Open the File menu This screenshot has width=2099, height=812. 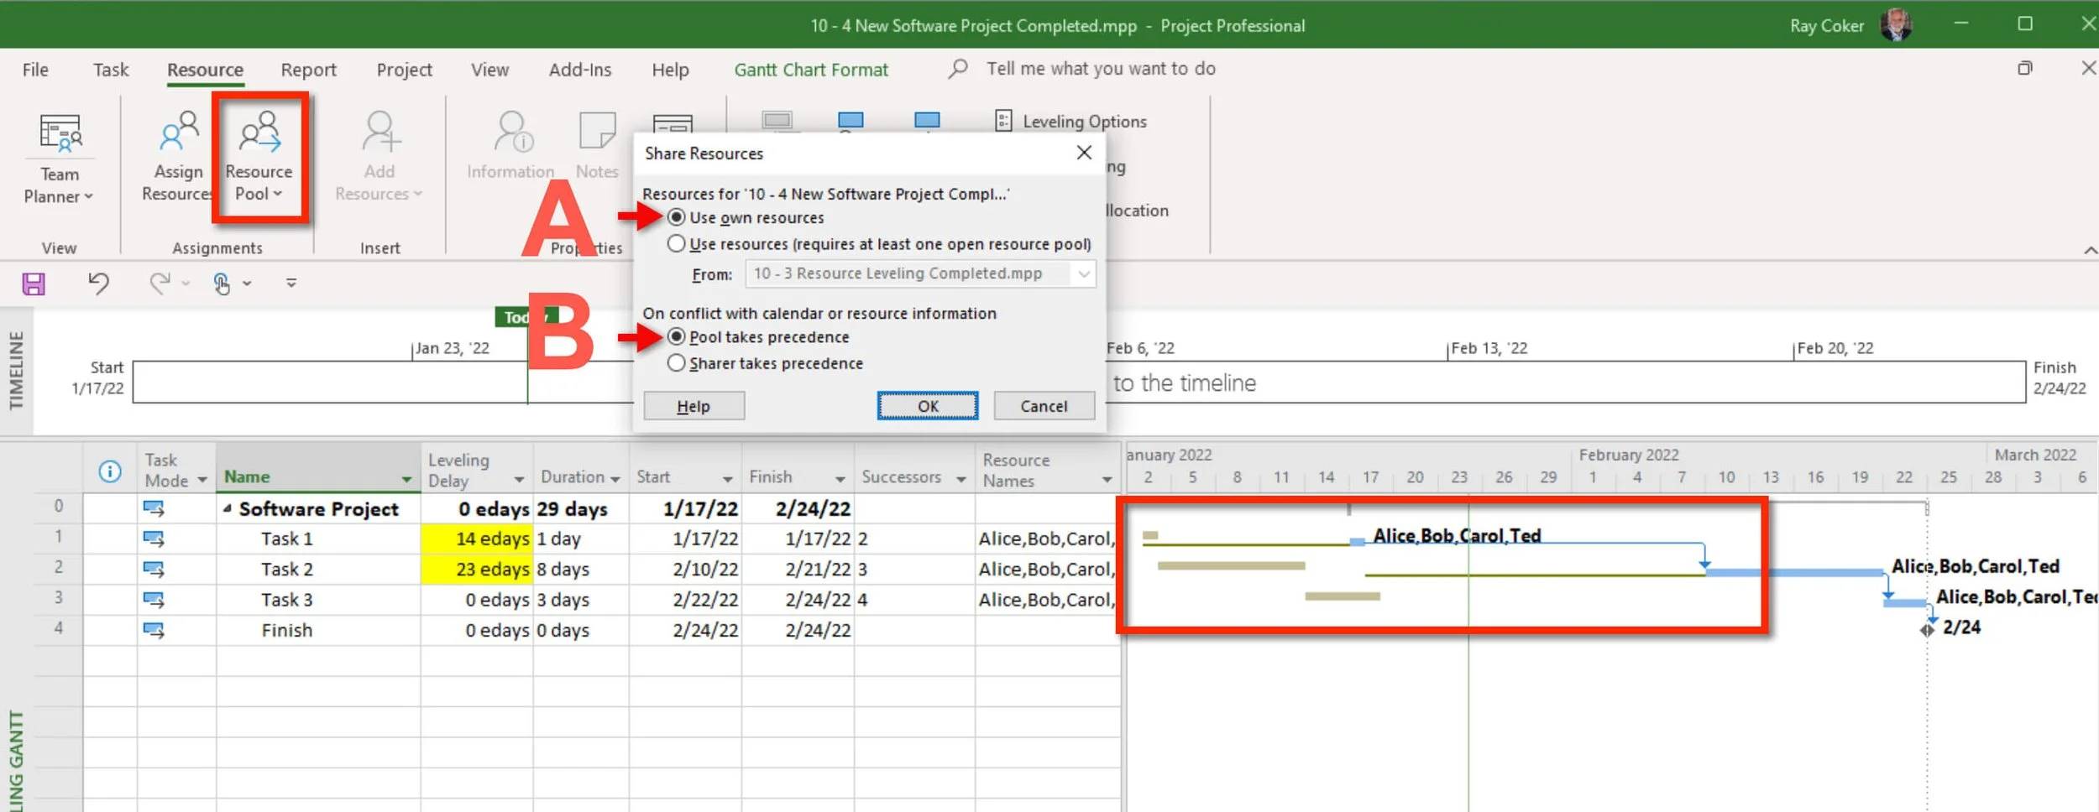(35, 70)
